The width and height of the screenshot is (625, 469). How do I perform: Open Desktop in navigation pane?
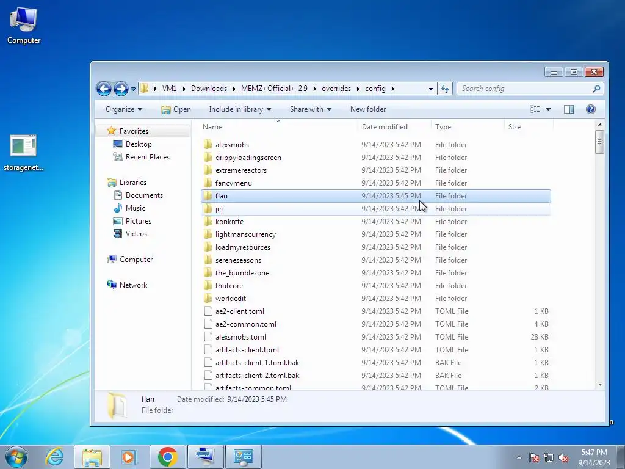139,144
